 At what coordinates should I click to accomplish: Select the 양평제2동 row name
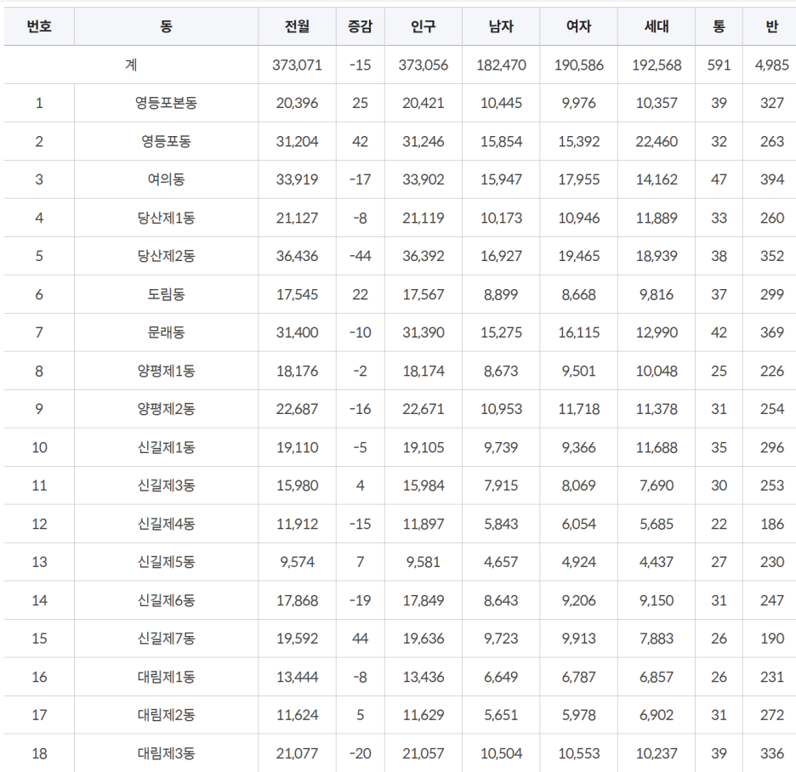point(166,409)
